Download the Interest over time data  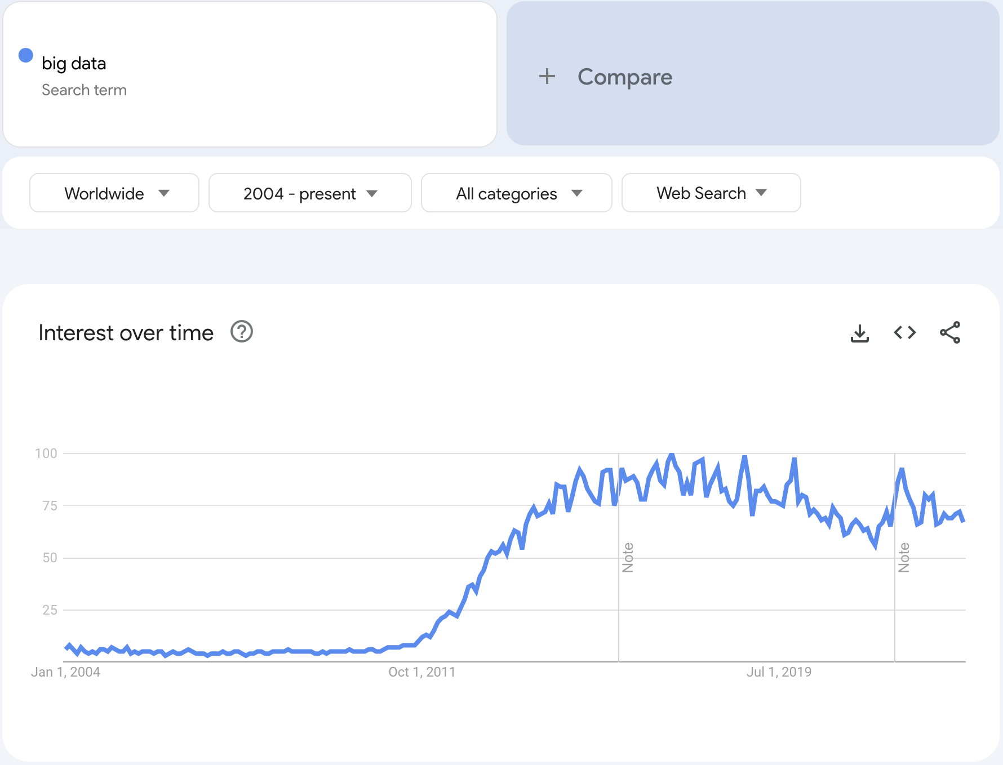pos(859,333)
